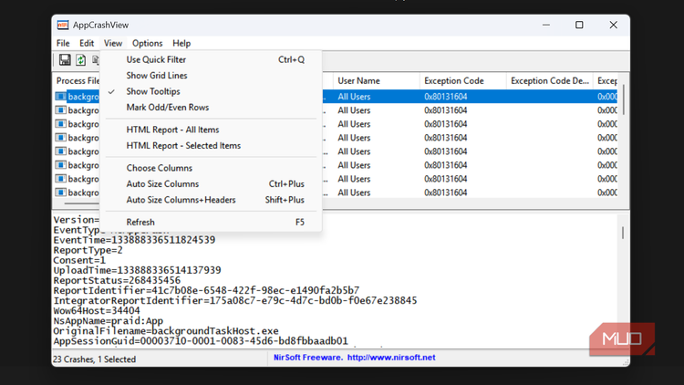Click the NsAppName=praid:App line
The image size is (684, 385).
coord(109,321)
